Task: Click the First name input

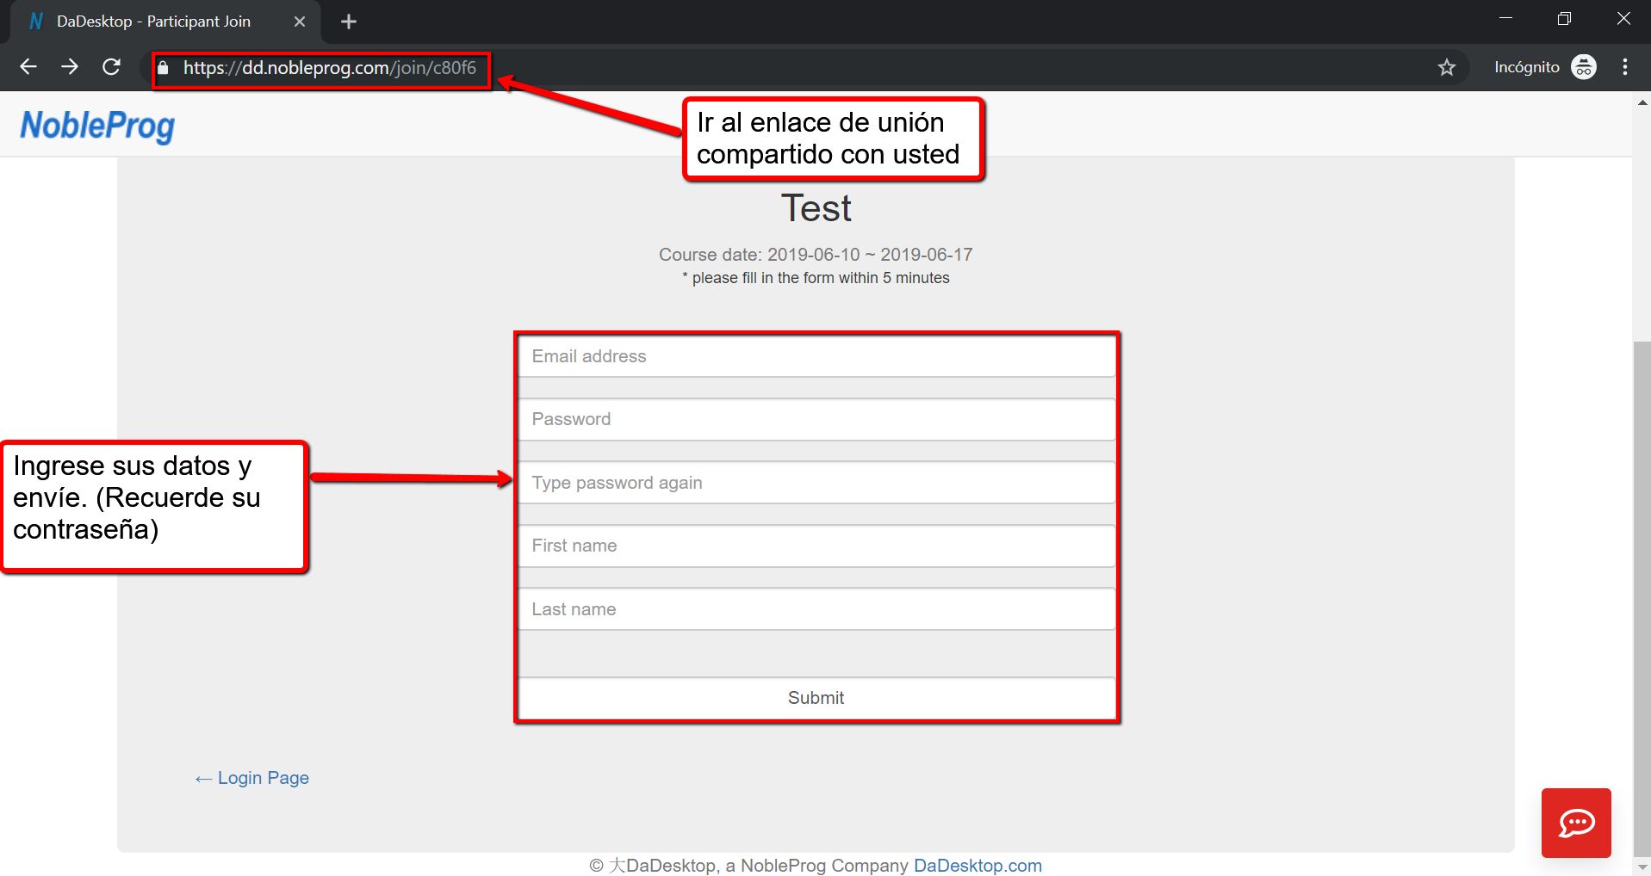Action: pos(816,546)
